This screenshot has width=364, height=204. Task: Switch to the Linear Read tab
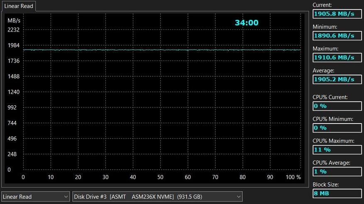pos(19,6)
